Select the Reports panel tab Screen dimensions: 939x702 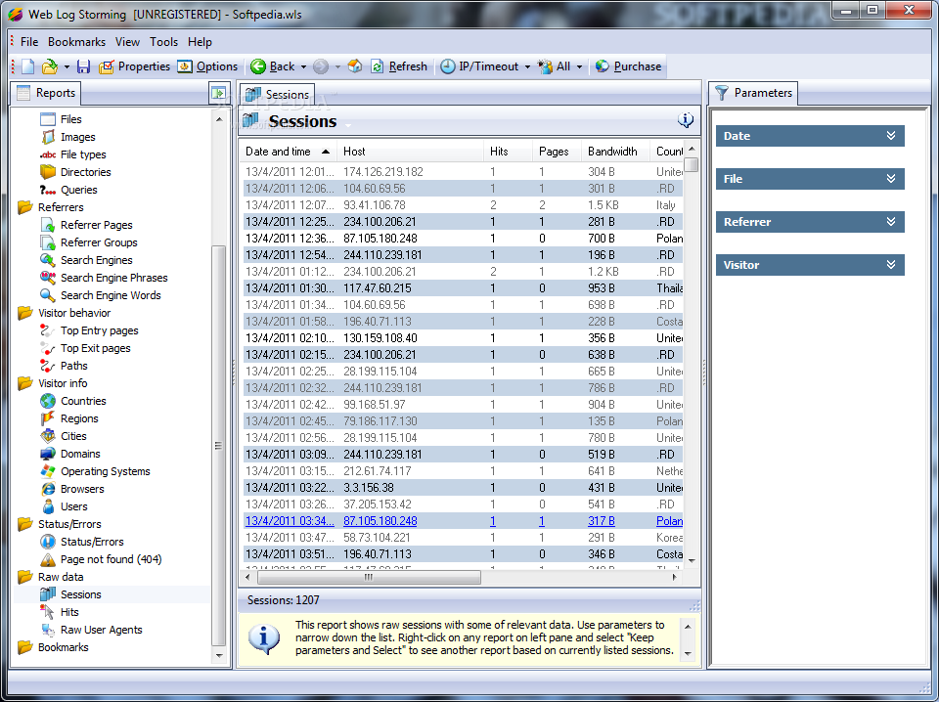(46, 93)
